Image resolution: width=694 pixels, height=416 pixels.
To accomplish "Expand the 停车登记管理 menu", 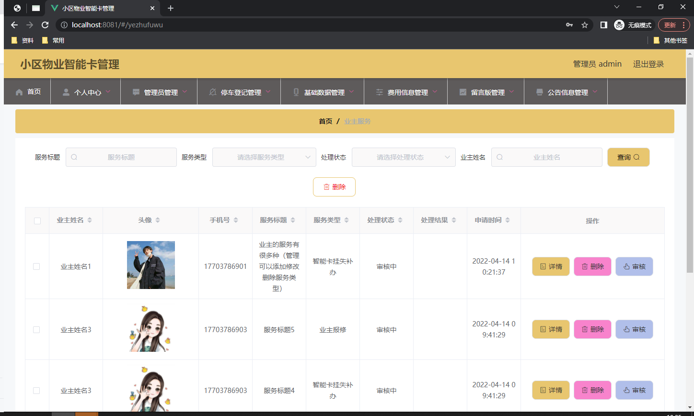I will [240, 92].
